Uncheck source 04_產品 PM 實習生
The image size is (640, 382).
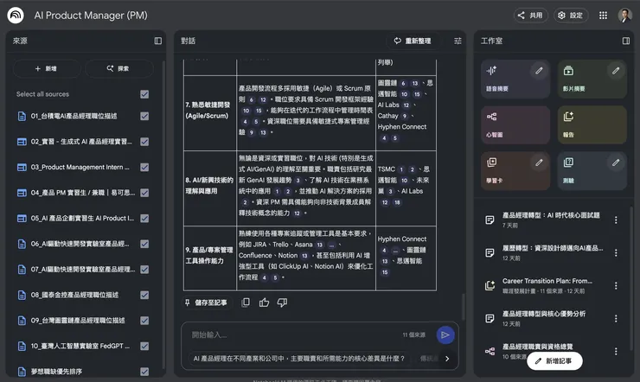144,193
